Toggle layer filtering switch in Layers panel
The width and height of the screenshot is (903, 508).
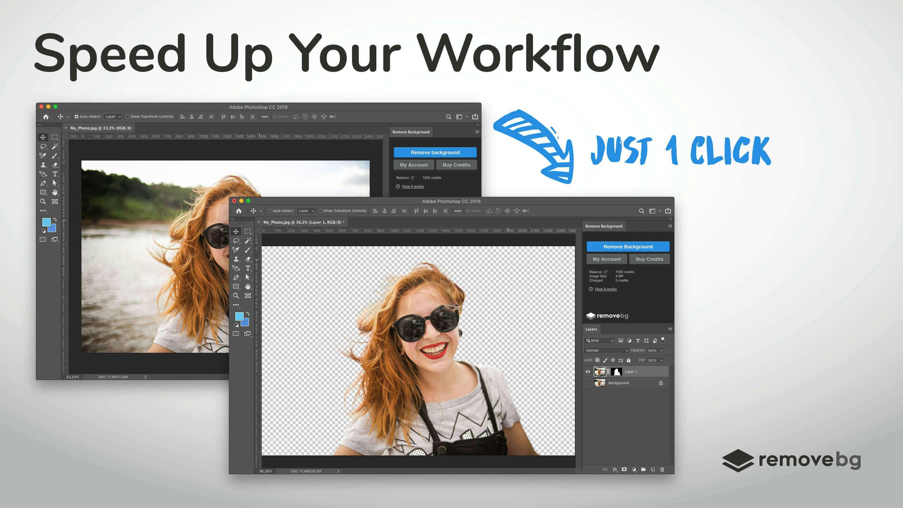pyautogui.click(x=663, y=340)
